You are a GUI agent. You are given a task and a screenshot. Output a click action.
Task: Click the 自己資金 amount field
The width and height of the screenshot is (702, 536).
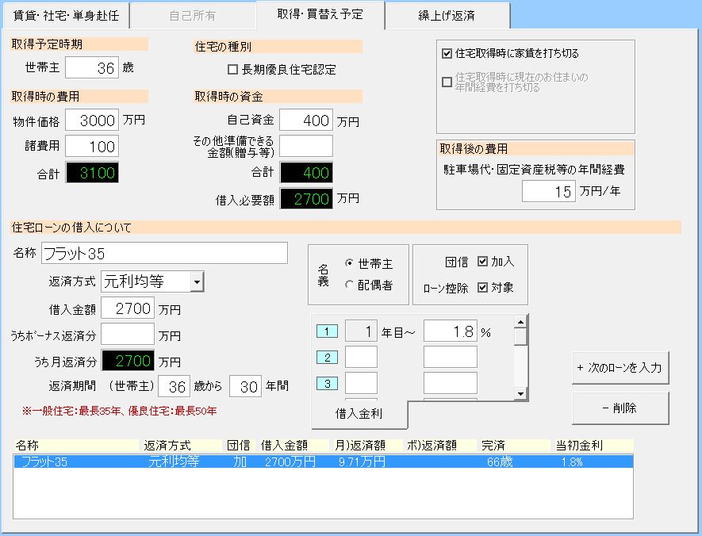(x=305, y=121)
